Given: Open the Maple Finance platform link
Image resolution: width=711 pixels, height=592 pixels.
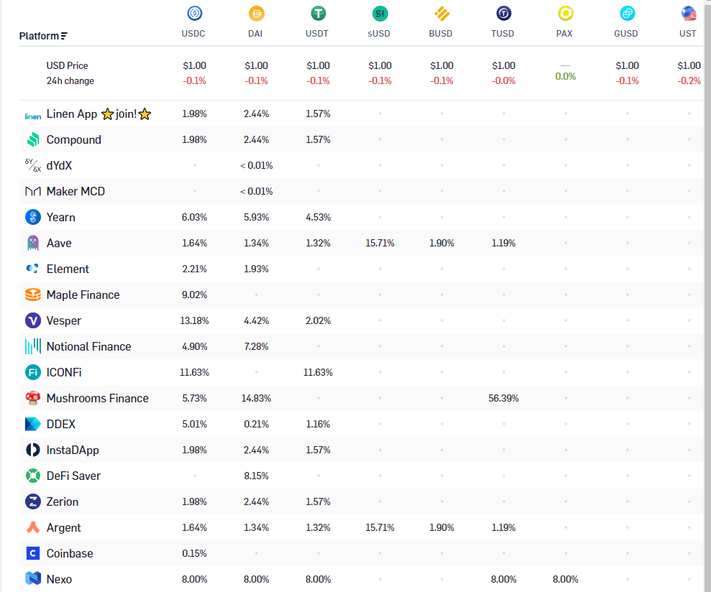Looking at the screenshot, I should click(83, 295).
